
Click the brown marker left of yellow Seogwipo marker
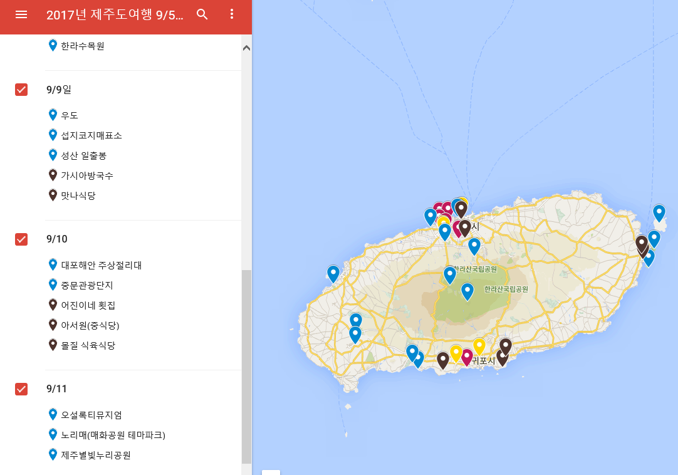(443, 360)
